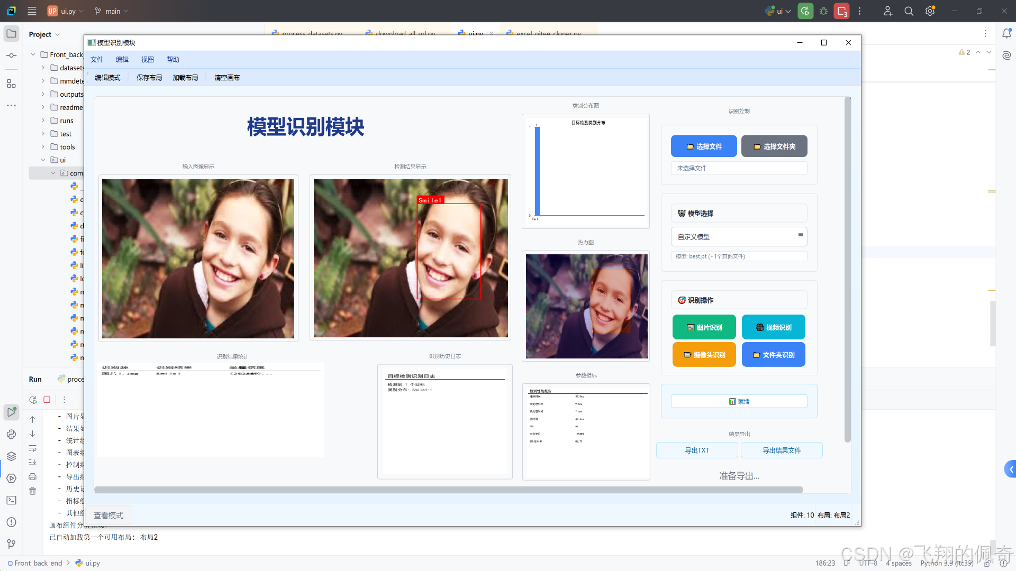Click the Soft-Wrap icon in Run panel

click(32, 448)
